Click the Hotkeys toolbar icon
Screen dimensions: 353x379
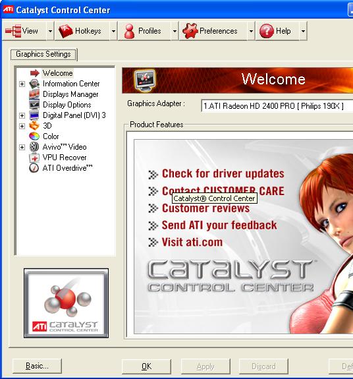[x=66, y=31]
